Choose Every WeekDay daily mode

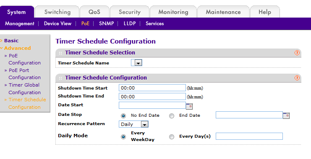coord(123,137)
